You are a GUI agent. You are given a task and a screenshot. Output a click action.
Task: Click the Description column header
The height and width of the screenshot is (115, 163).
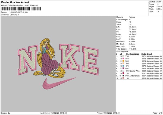click(134, 54)
